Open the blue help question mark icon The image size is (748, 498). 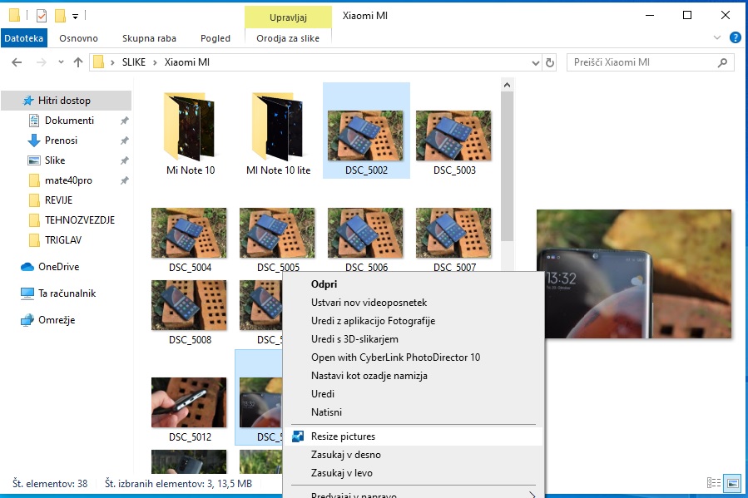(736, 37)
